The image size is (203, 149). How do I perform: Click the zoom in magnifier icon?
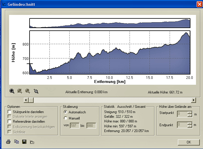point(12,91)
